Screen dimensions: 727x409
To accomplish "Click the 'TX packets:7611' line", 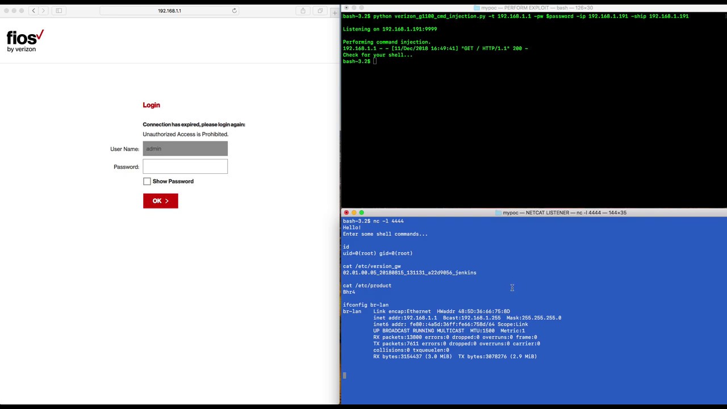I will tap(457, 344).
